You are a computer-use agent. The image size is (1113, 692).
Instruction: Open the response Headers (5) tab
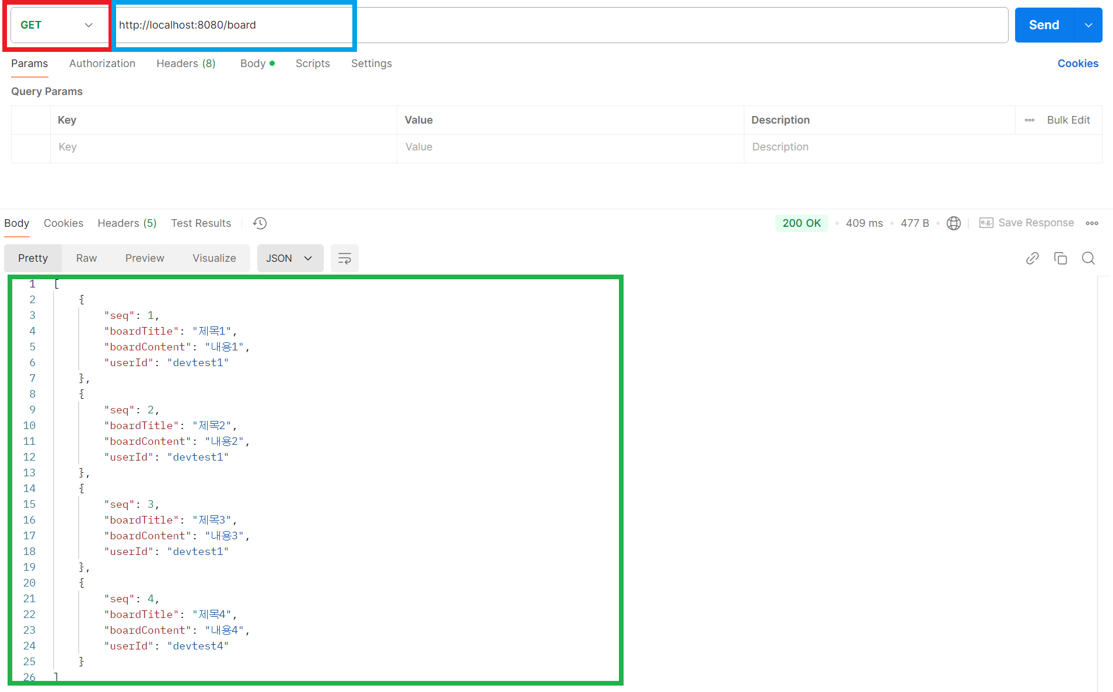(x=127, y=223)
